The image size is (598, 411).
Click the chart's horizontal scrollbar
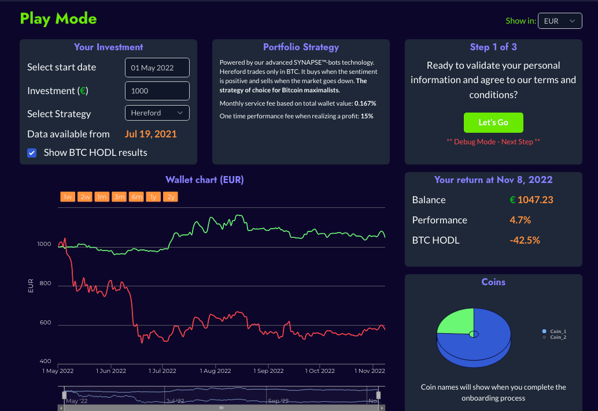coord(221,408)
